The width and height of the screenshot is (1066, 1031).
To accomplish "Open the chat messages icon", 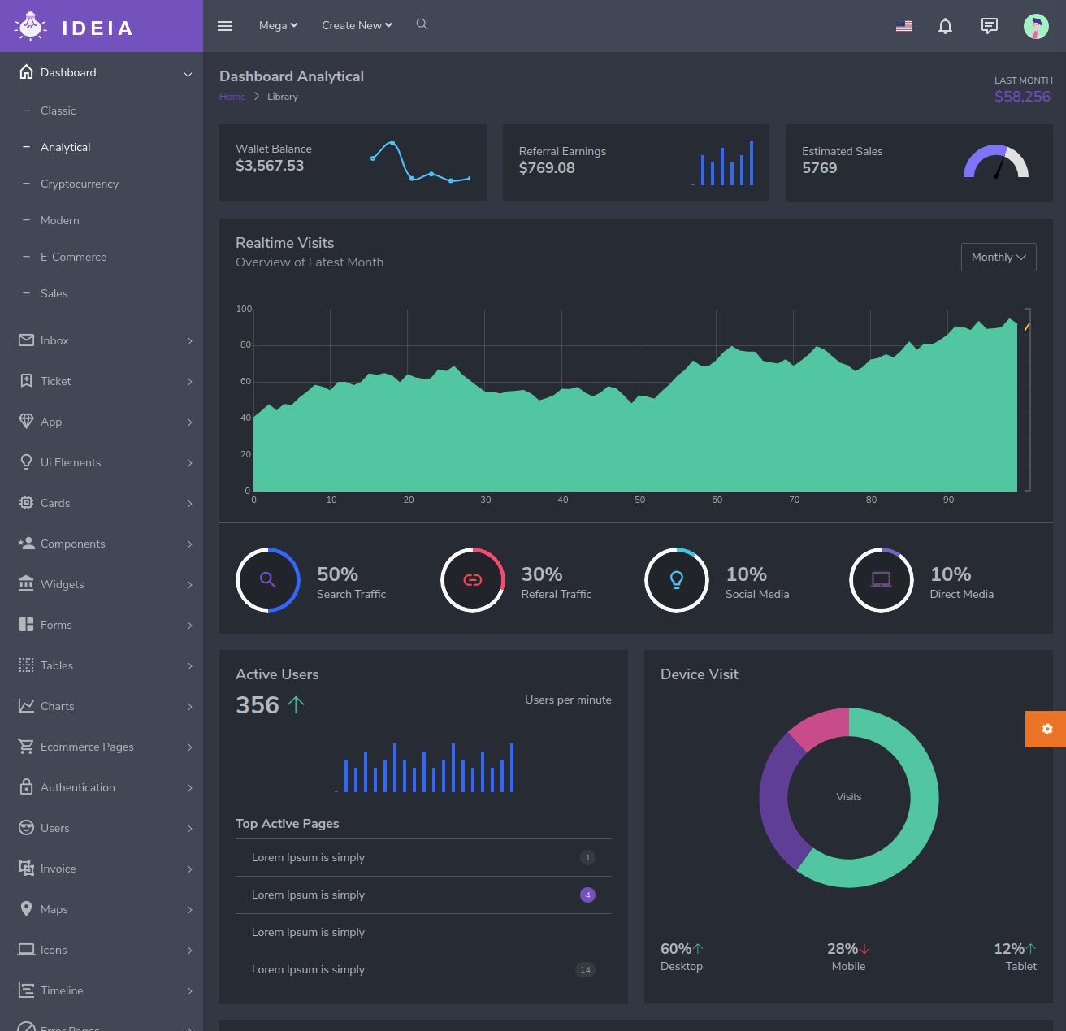I will (989, 26).
